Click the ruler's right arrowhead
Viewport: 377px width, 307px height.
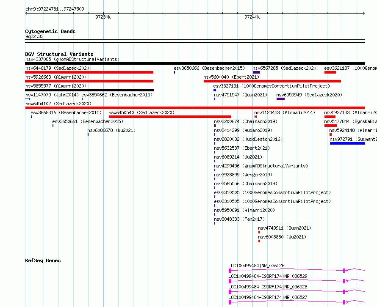click(x=364, y=13)
